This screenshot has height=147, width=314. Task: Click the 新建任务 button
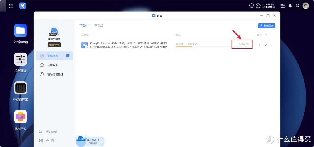click(267, 26)
